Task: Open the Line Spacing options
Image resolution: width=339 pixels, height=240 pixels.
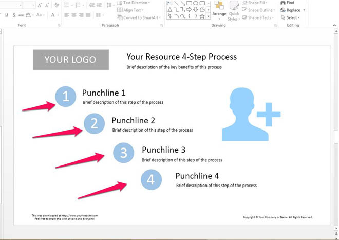Action: pyautogui.click(x=110, y=5)
